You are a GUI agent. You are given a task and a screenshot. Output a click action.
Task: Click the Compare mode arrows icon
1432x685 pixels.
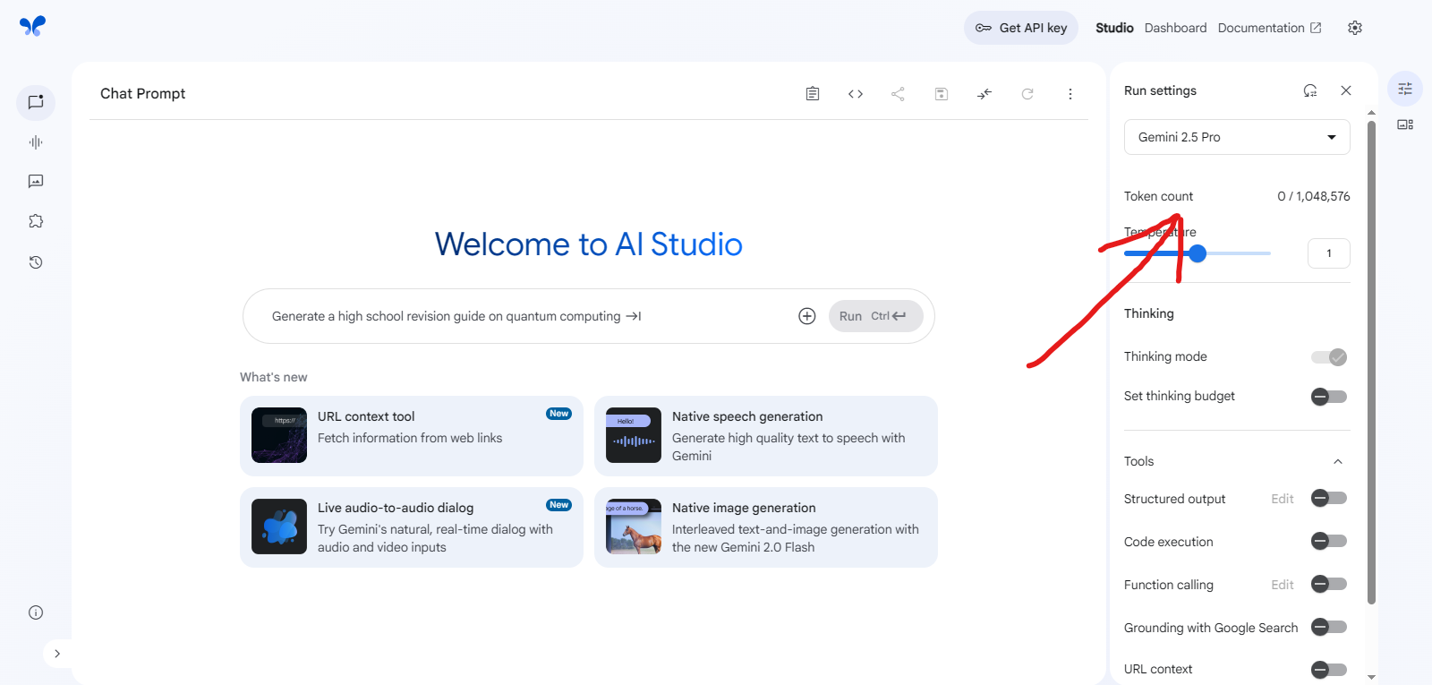[x=984, y=94]
